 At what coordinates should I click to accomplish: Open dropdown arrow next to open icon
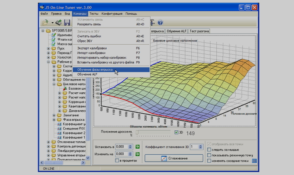[52, 23]
